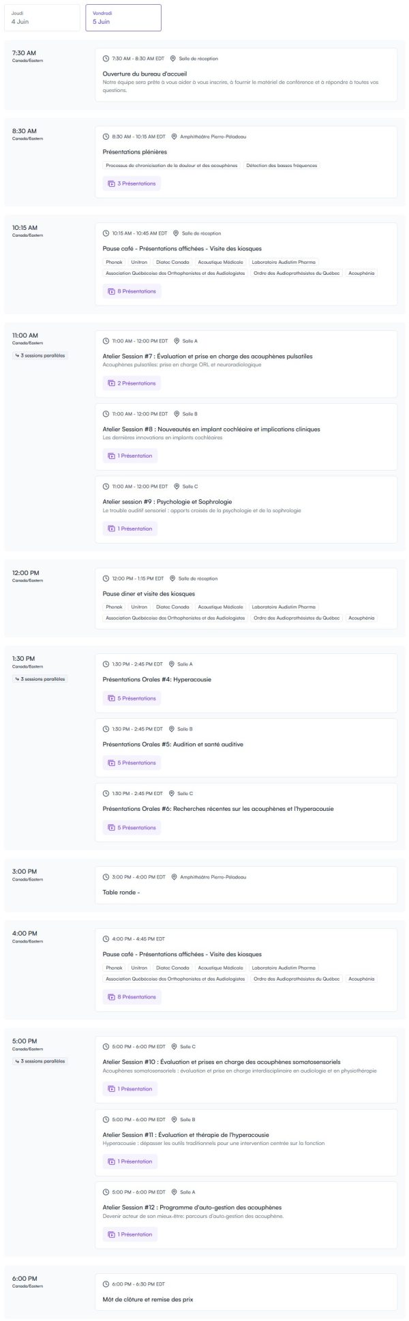The width and height of the screenshot is (409, 1321).
Task: Click the clock icon for Mot de clôture
Action: coord(106,1284)
